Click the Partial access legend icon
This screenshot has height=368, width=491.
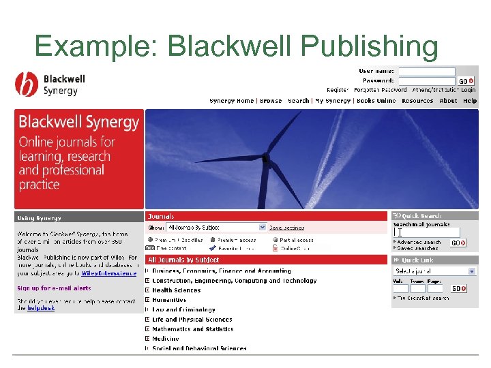[x=276, y=240]
